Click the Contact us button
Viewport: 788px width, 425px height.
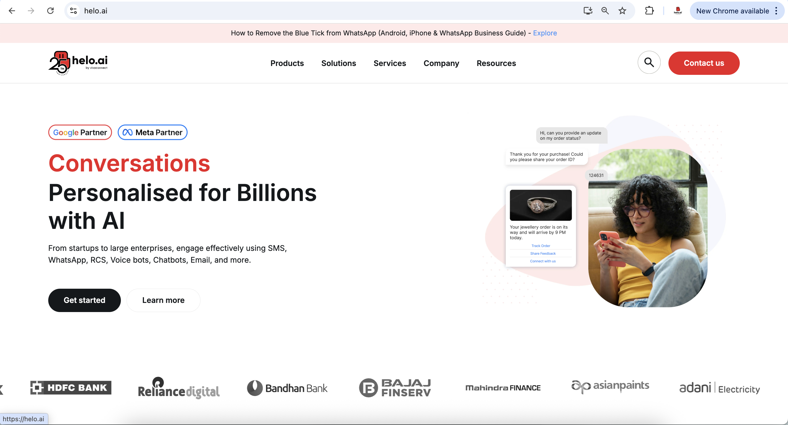click(704, 63)
